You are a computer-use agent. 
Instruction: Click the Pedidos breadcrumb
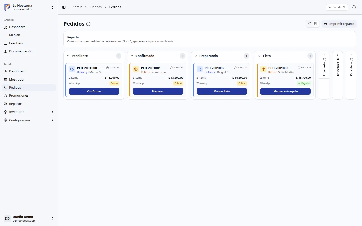[x=115, y=7]
